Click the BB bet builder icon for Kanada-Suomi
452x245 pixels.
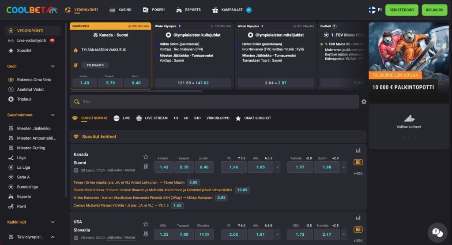pyautogui.click(x=358, y=162)
